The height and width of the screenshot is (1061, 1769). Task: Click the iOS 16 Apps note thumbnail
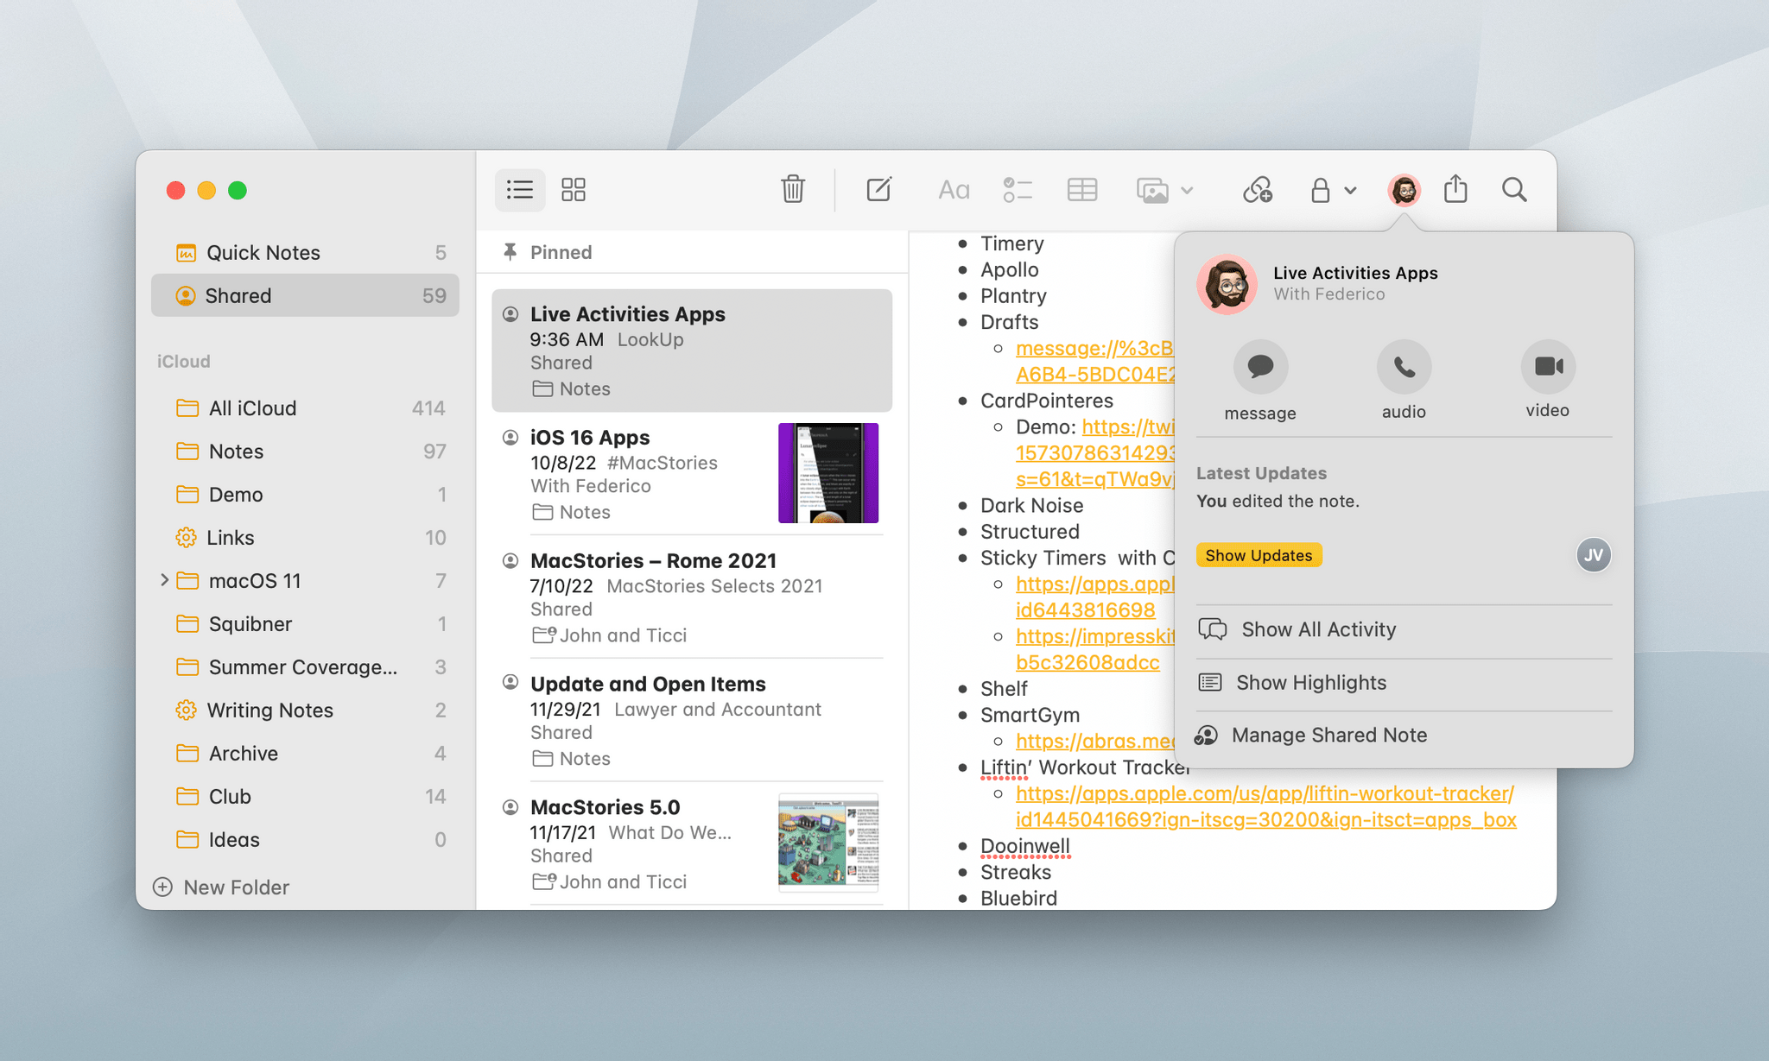[x=828, y=473]
